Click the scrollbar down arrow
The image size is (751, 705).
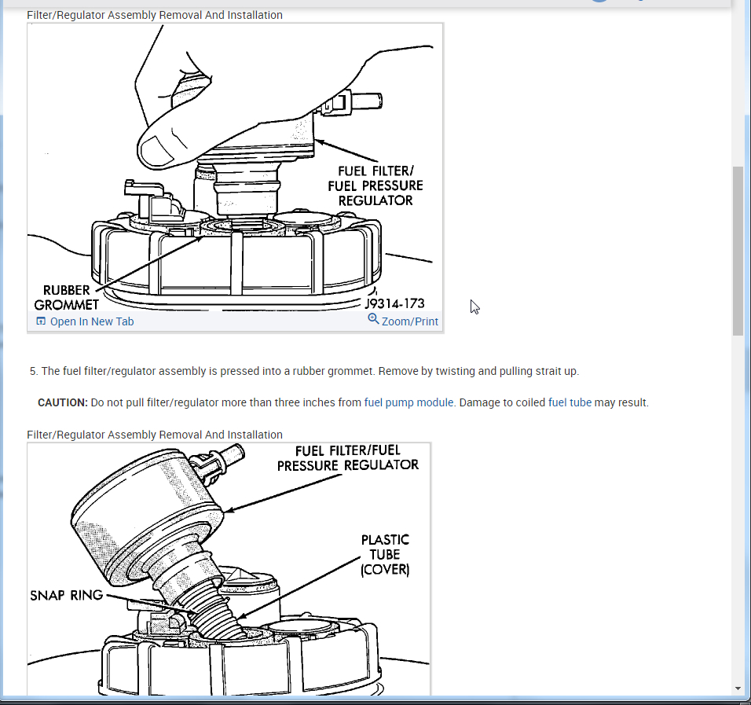[x=738, y=688]
